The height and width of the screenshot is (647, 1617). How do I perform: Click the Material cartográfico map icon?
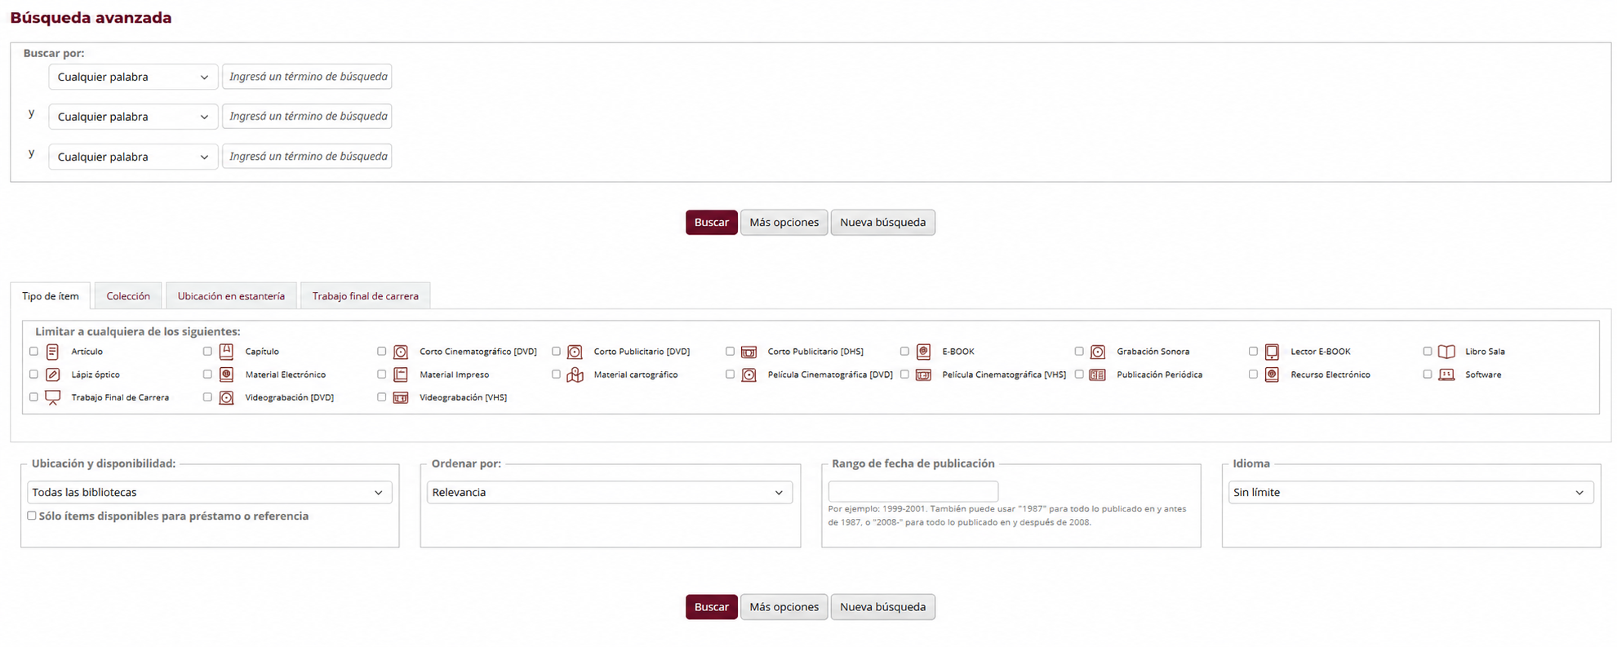[x=575, y=374]
